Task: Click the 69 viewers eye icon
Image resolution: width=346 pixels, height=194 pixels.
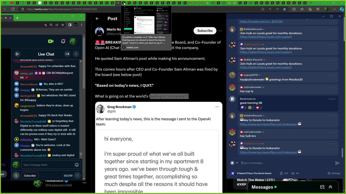Action: tap(292, 173)
